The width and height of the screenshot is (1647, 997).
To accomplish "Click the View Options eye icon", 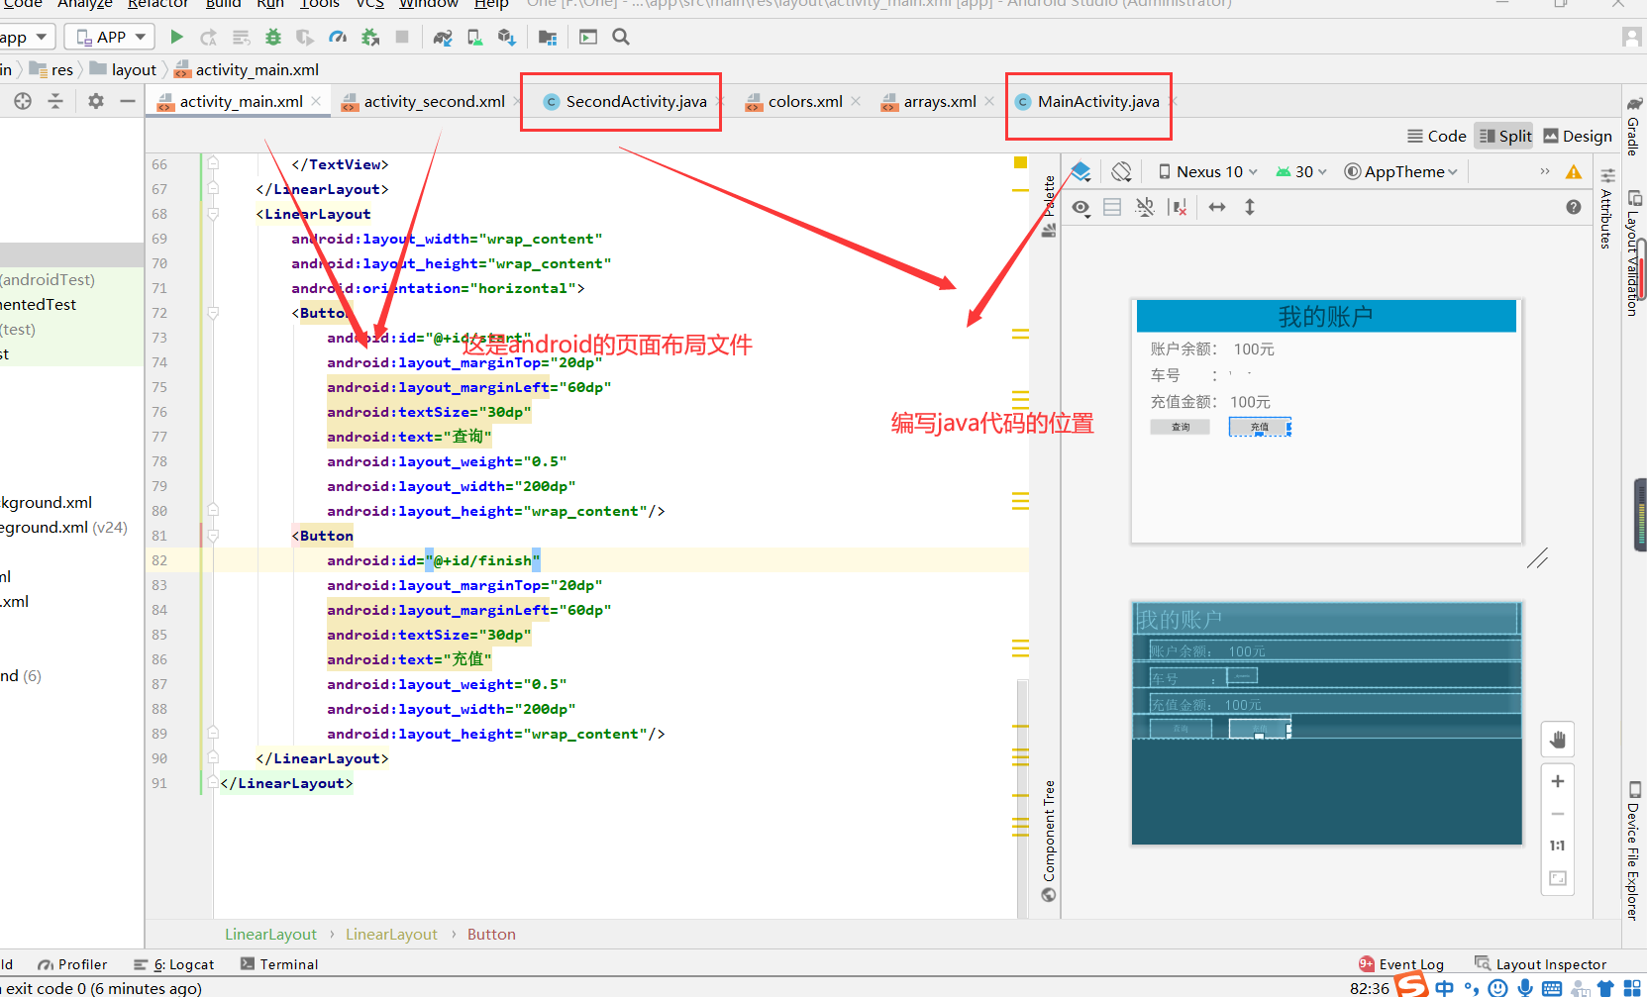I will coord(1081,207).
